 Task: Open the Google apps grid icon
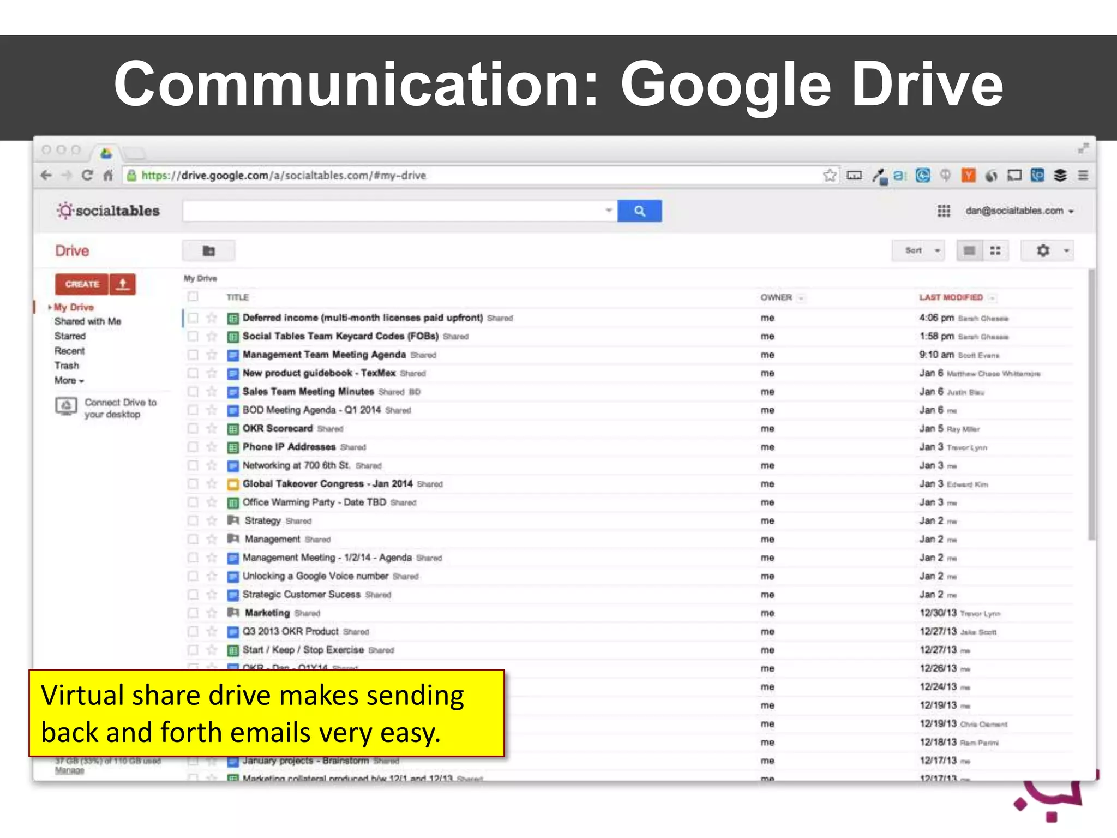point(944,211)
